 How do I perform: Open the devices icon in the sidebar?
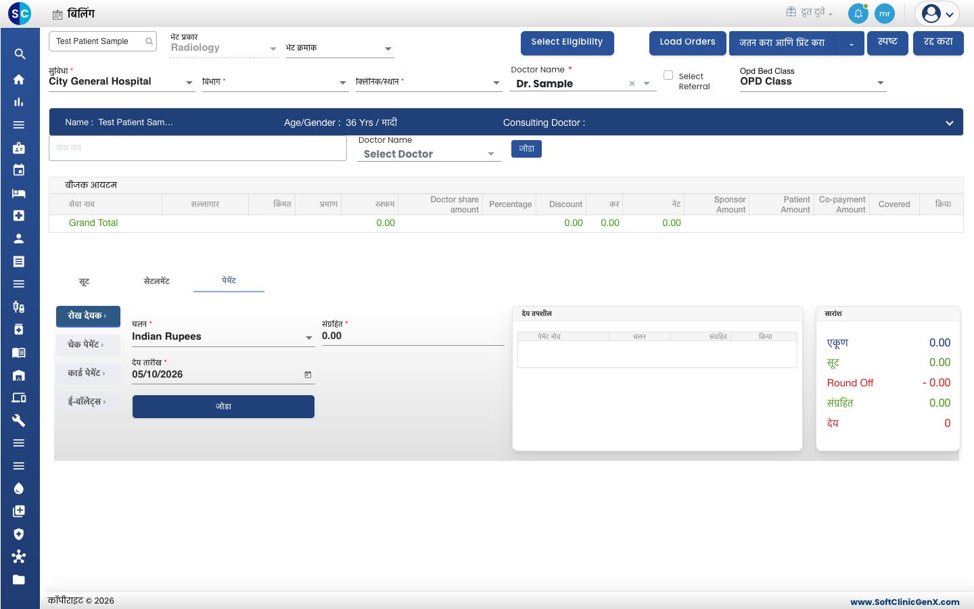point(19,398)
